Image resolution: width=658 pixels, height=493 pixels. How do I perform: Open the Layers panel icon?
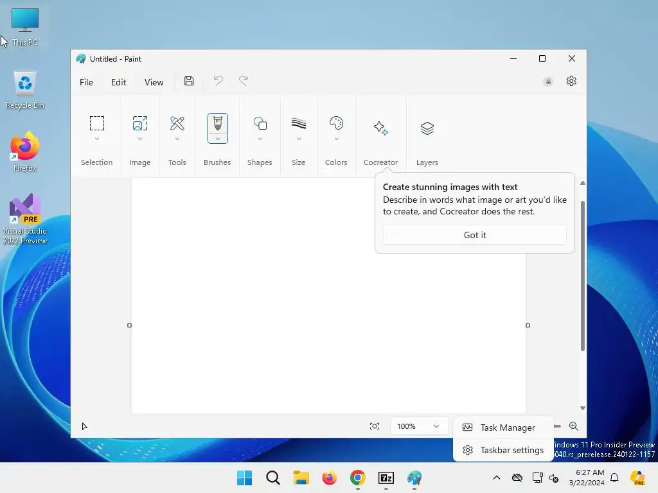coord(427,128)
